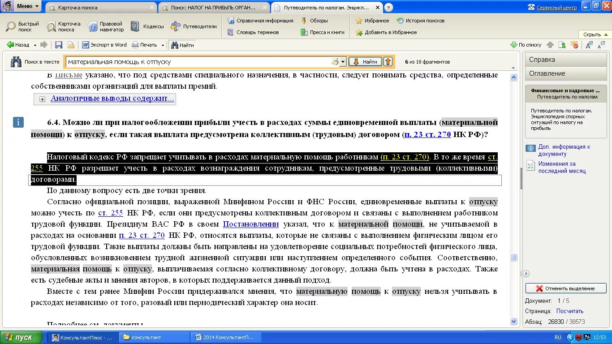Screen dimensions: 612x344
Task: Click Добавить в Избранное
Action: [x=386, y=32]
